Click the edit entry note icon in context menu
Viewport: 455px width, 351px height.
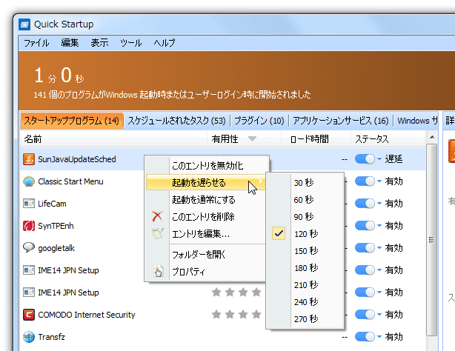[158, 233]
